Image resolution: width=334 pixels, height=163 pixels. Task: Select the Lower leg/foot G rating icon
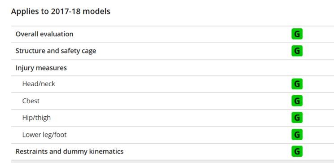coord(297,135)
